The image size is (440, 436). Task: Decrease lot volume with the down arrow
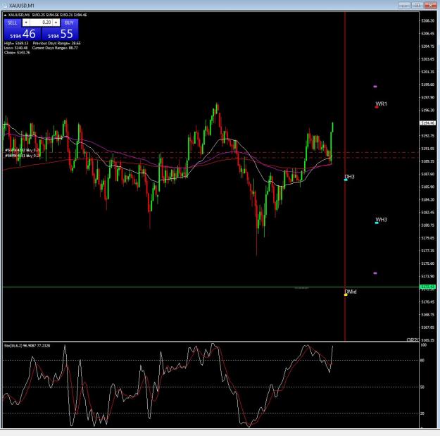coord(26,23)
